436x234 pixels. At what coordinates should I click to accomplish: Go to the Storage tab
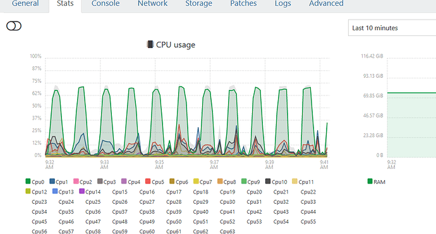(x=198, y=4)
